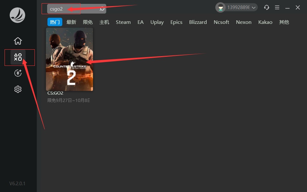Open the Blizzard tab
This screenshot has width=307, height=192.
click(198, 22)
